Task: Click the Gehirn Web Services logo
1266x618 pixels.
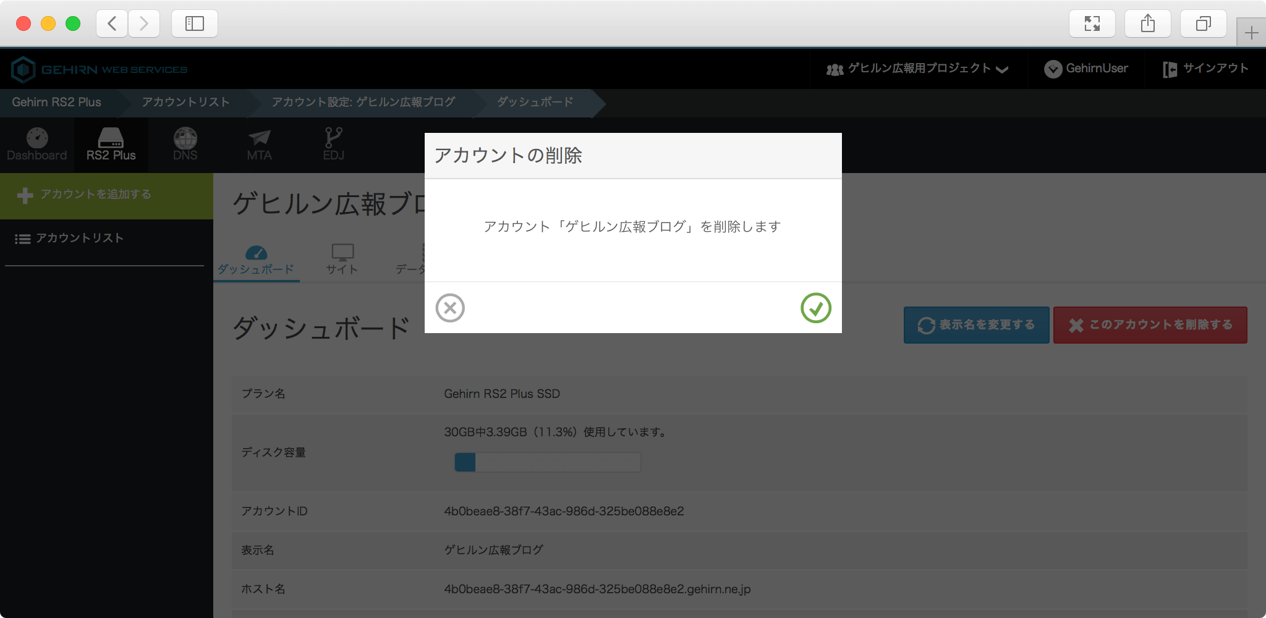Action: coord(99,69)
